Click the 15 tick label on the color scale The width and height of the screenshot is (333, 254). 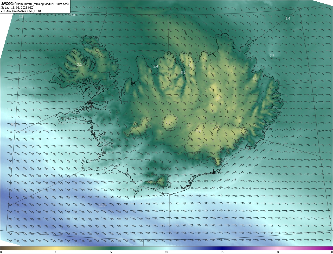[x=222, y=252]
